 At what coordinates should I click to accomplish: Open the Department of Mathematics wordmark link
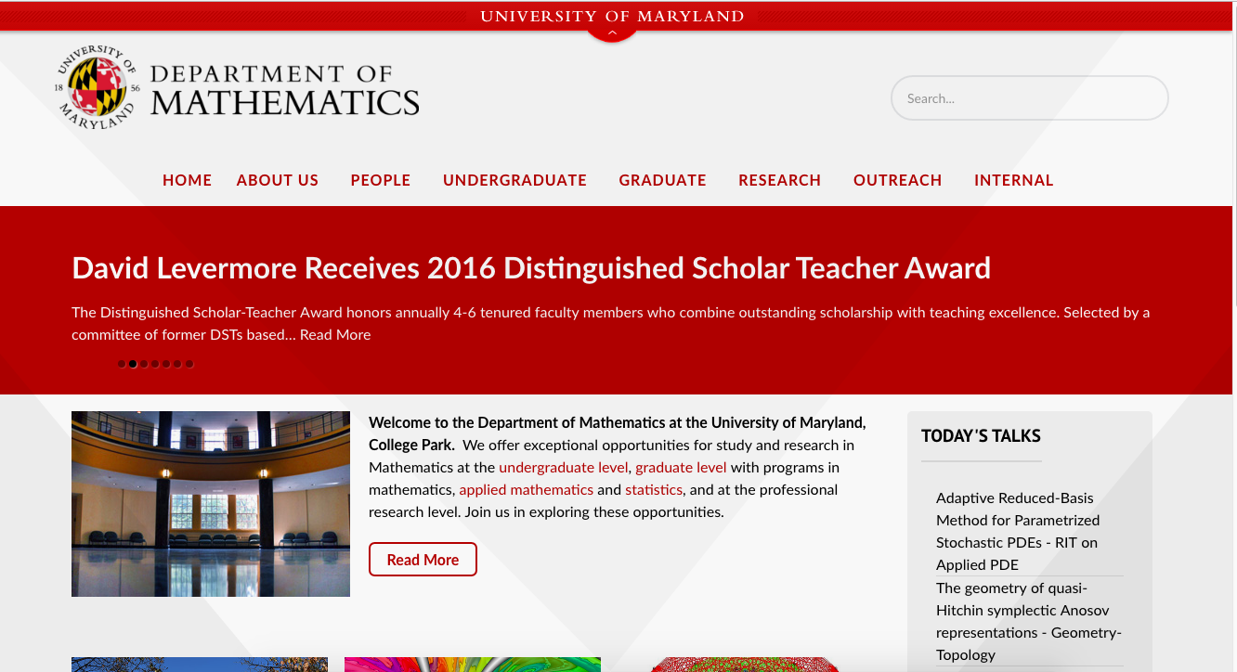pos(284,88)
